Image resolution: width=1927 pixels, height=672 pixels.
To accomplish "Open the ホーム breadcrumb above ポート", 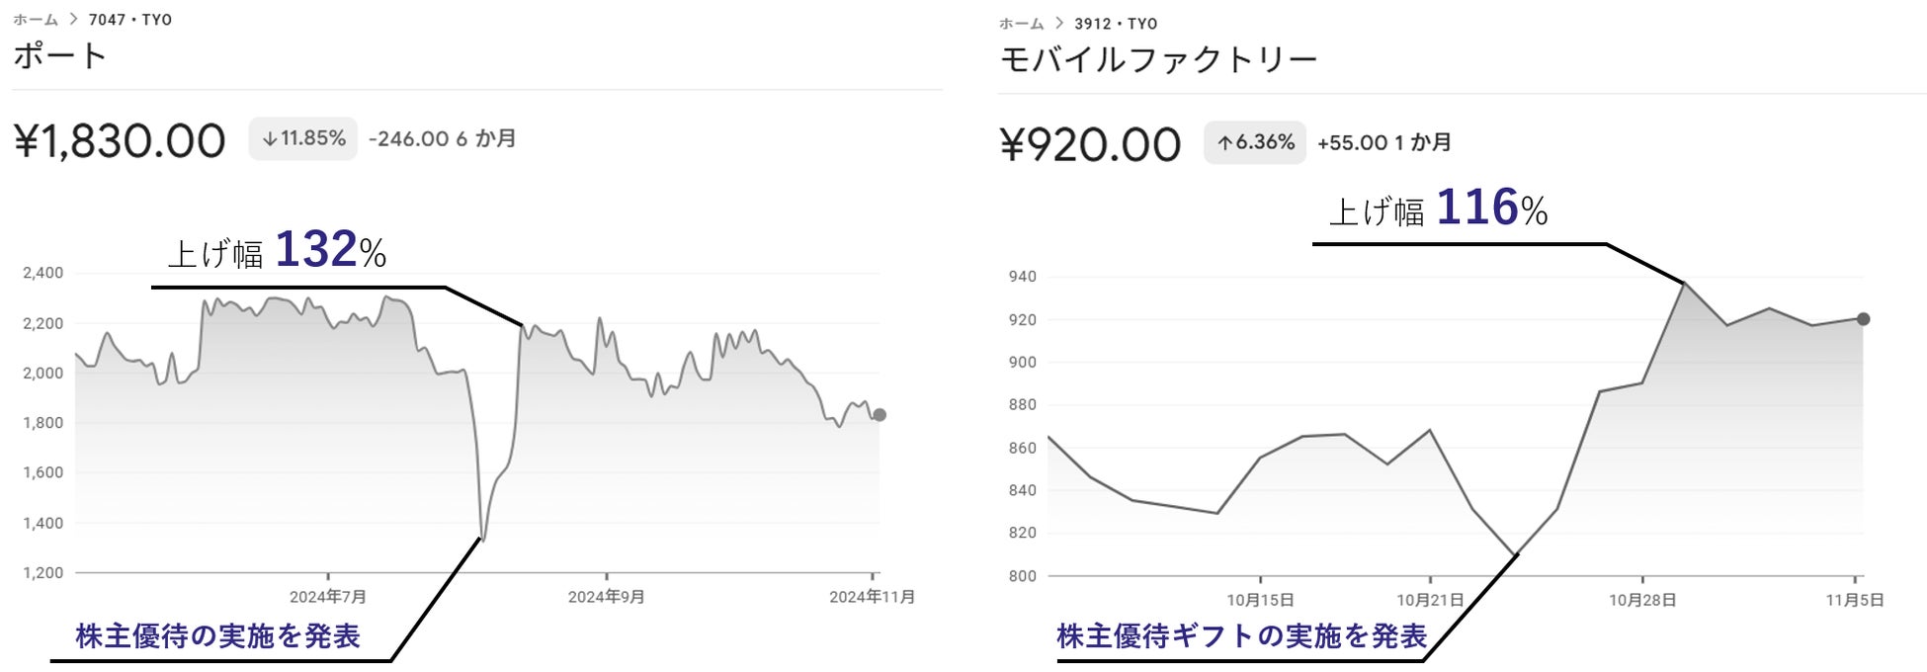I will click(x=36, y=20).
